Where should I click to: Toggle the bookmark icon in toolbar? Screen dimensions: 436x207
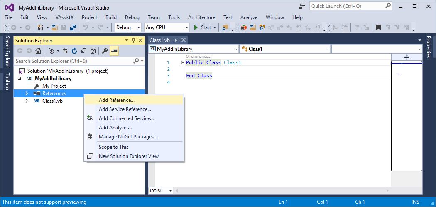click(x=378, y=27)
